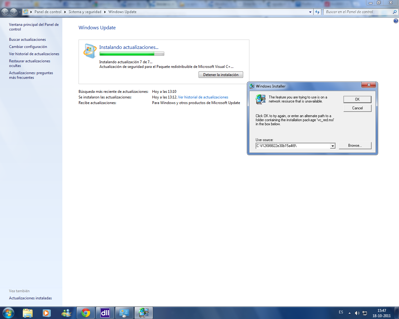Click Windows Update breadcrumb
Viewport: 399px width, 319px height.
coord(123,12)
